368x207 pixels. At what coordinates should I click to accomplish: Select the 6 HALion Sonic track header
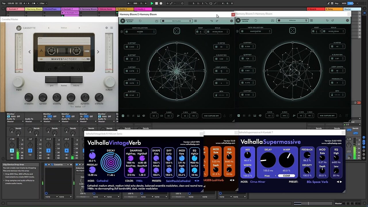(106, 9)
